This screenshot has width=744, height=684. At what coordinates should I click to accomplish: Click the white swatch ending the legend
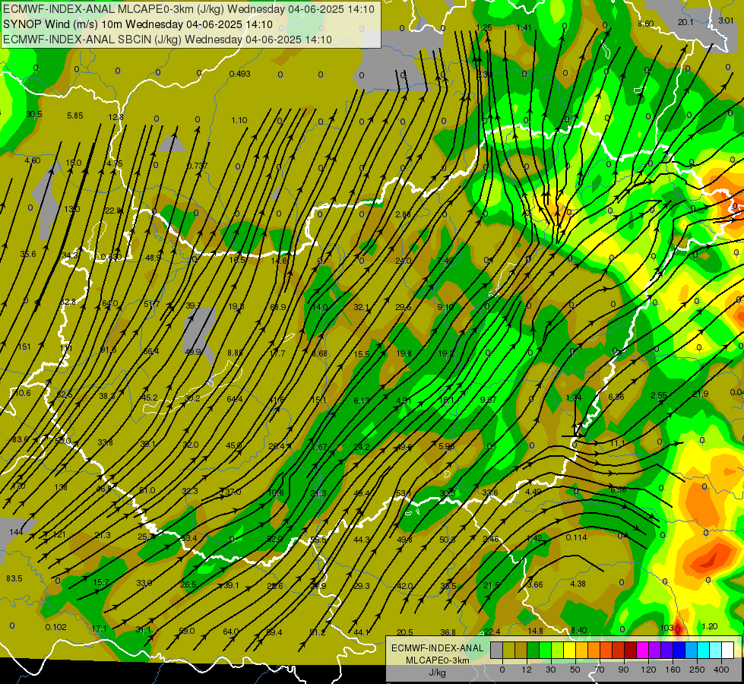tap(728, 650)
